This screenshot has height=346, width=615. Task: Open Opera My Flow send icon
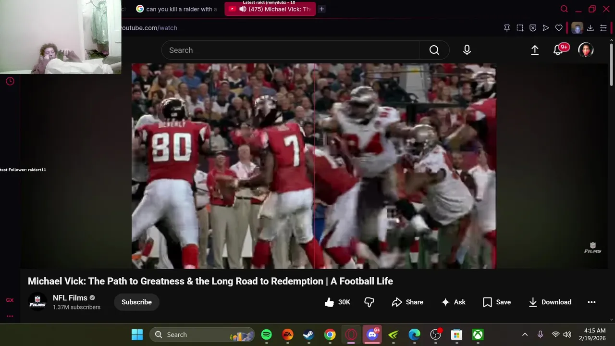pyautogui.click(x=546, y=28)
